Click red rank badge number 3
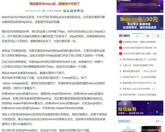 point(120,53)
